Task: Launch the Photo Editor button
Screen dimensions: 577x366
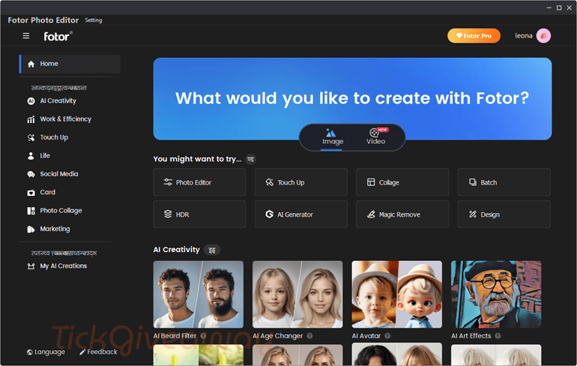Action: 199,182
